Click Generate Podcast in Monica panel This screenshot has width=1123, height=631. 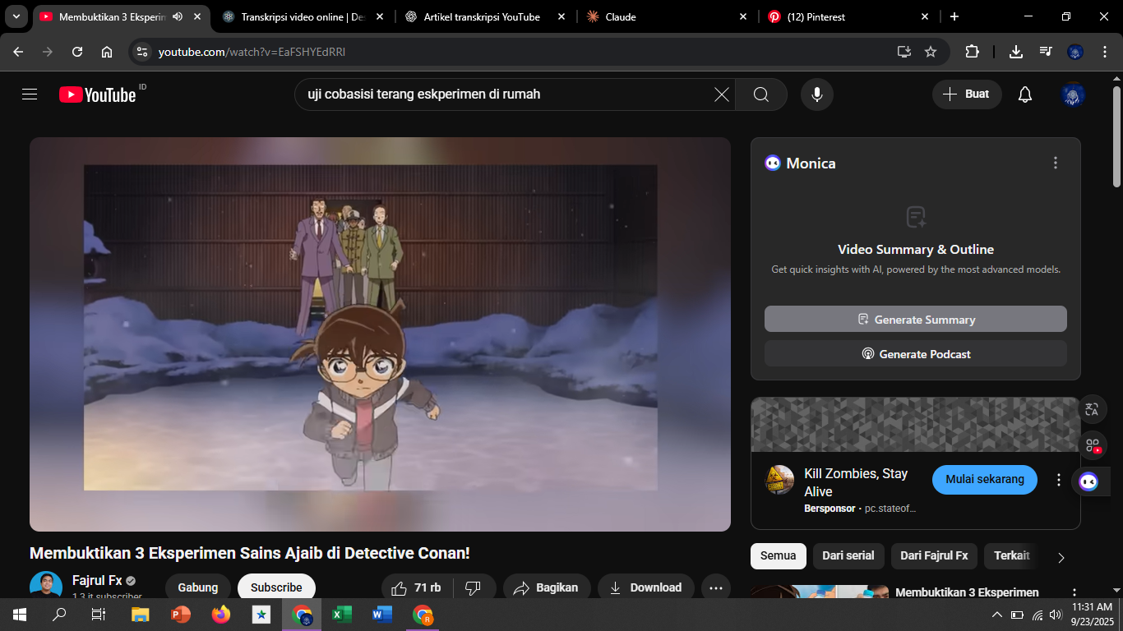pyautogui.click(x=916, y=353)
